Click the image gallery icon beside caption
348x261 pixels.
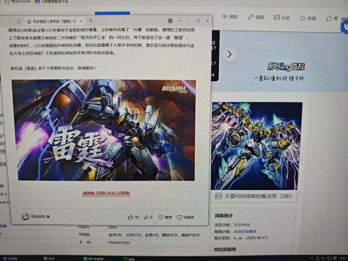[218, 196]
